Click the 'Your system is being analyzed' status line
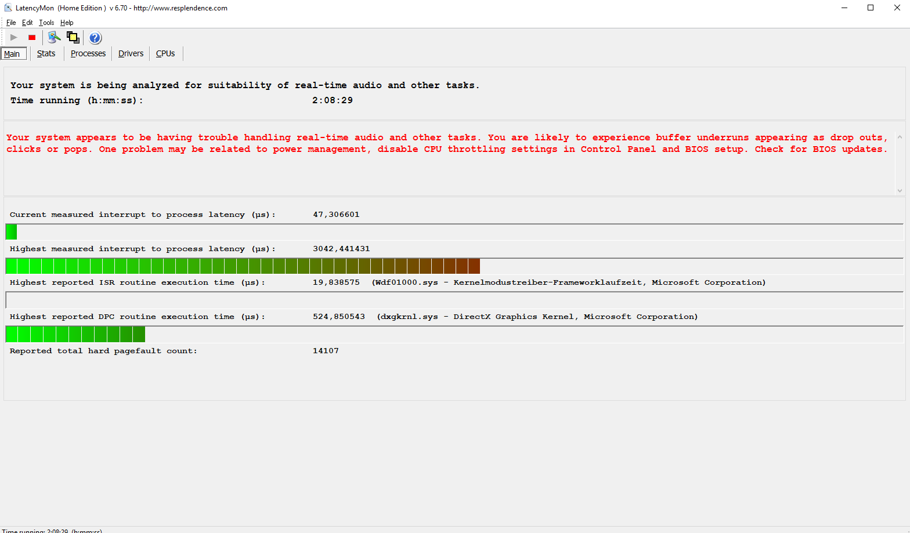Screen dimensions: 910x533 point(245,85)
